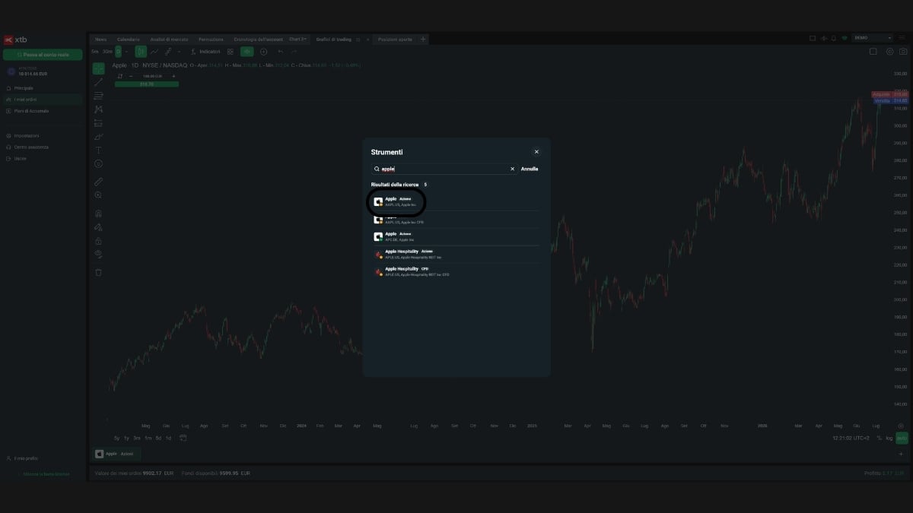Toggle lock all drawings
913x513 pixels.
point(98,241)
